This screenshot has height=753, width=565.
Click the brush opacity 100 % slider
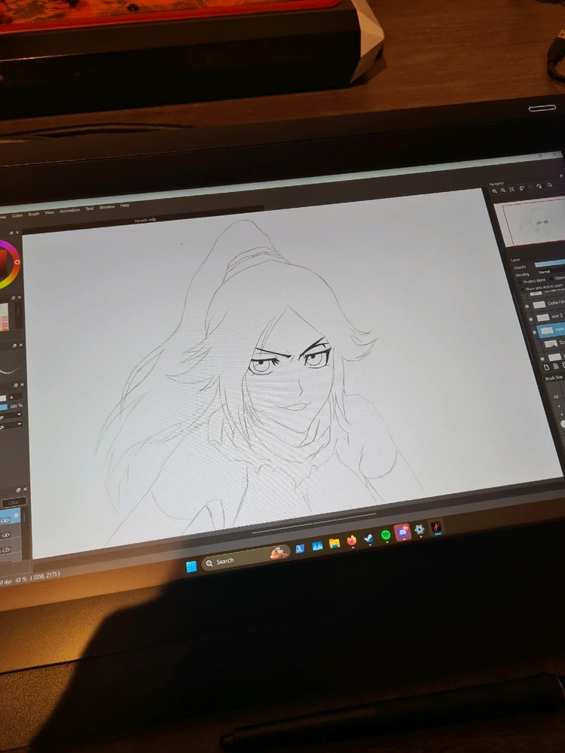[x=4, y=407]
